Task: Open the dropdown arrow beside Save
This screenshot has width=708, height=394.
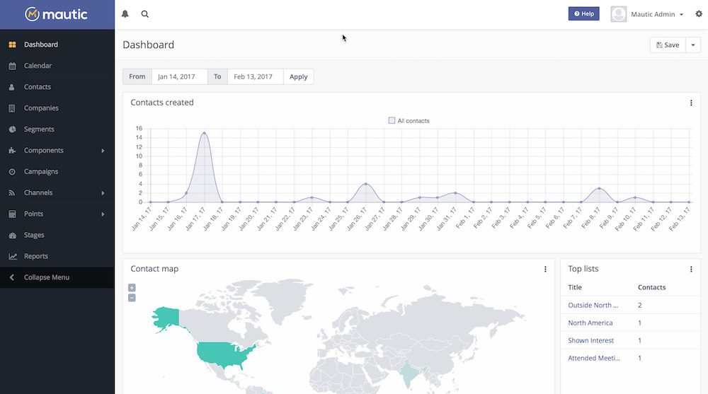Action: pos(693,45)
